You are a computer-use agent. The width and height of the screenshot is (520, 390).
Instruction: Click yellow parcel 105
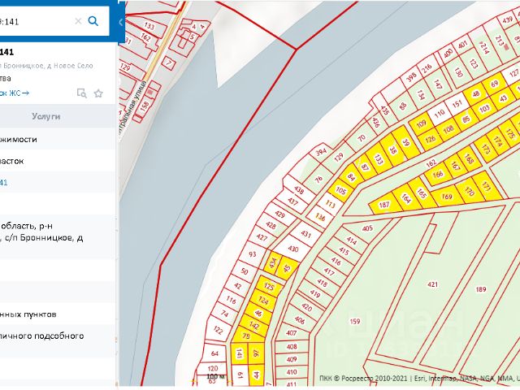[x=341, y=191]
